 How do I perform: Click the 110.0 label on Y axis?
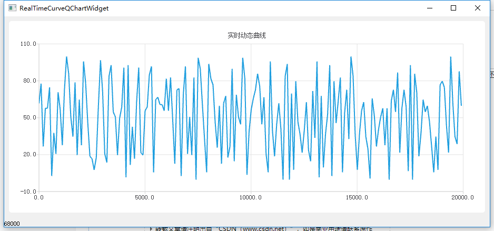point(27,44)
